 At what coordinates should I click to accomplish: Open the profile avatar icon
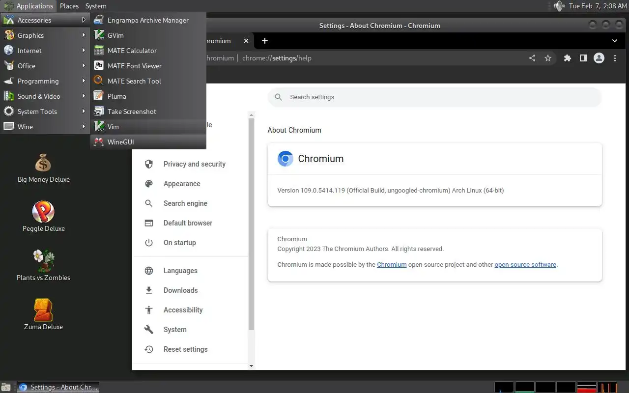(x=599, y=58)
